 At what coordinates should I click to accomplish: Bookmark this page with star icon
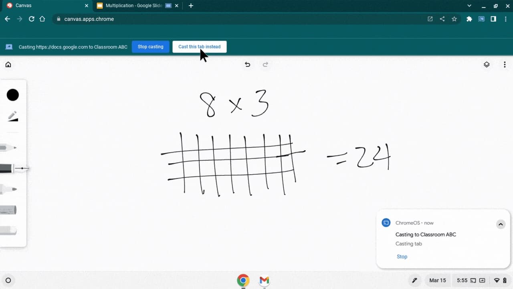454,19
